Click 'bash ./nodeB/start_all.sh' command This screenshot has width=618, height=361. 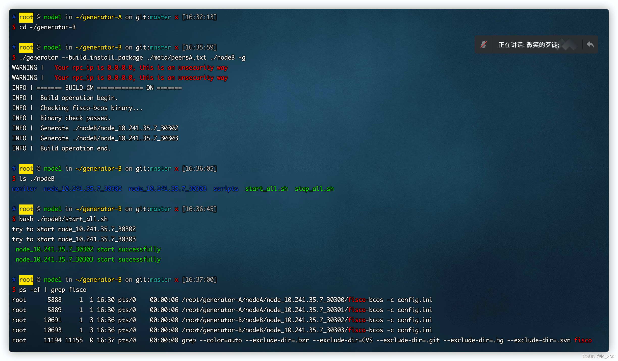pos(63,219)
